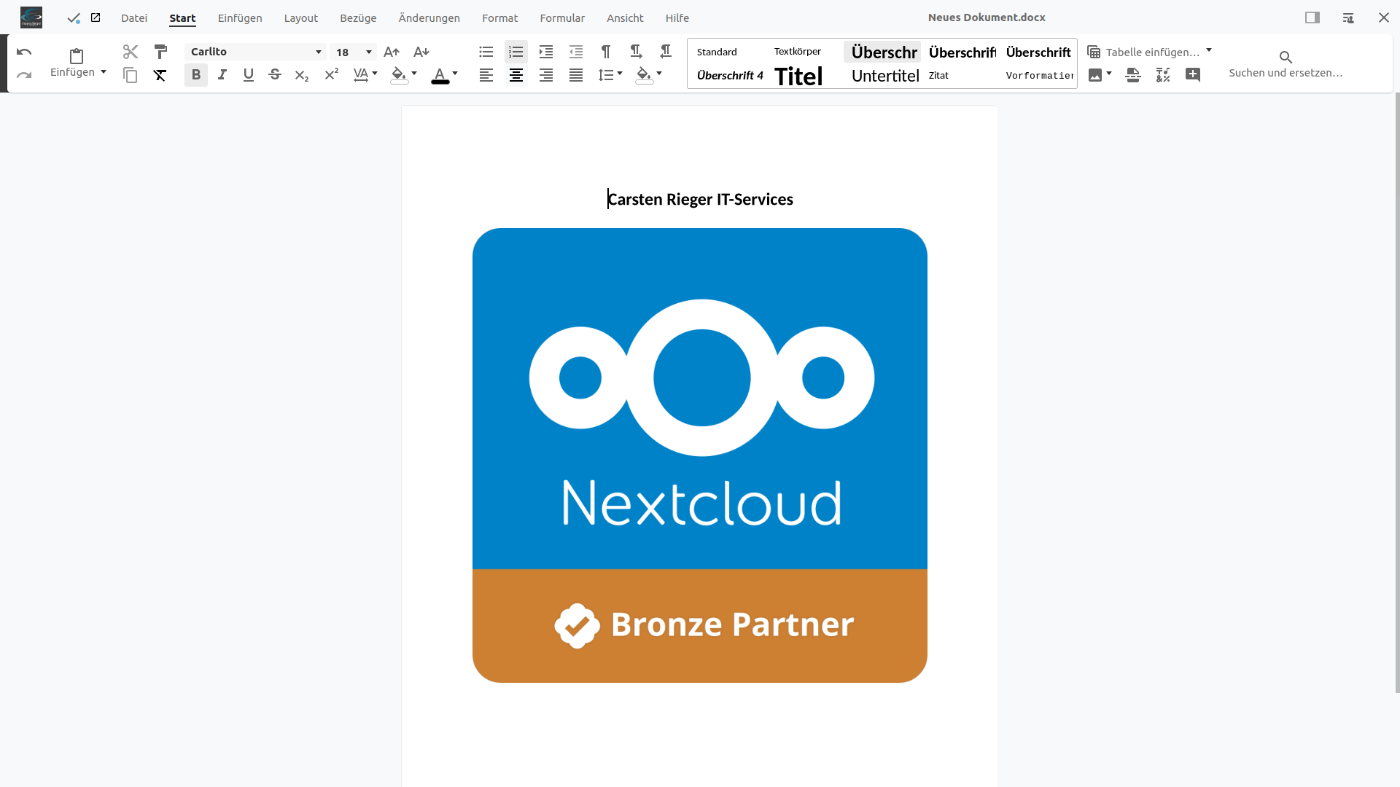Toggle Superscript formatting

pos(331,75)
